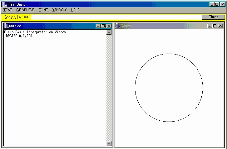Close the Canvas window
Screen dimensions: 227x149
pos(220,26)
